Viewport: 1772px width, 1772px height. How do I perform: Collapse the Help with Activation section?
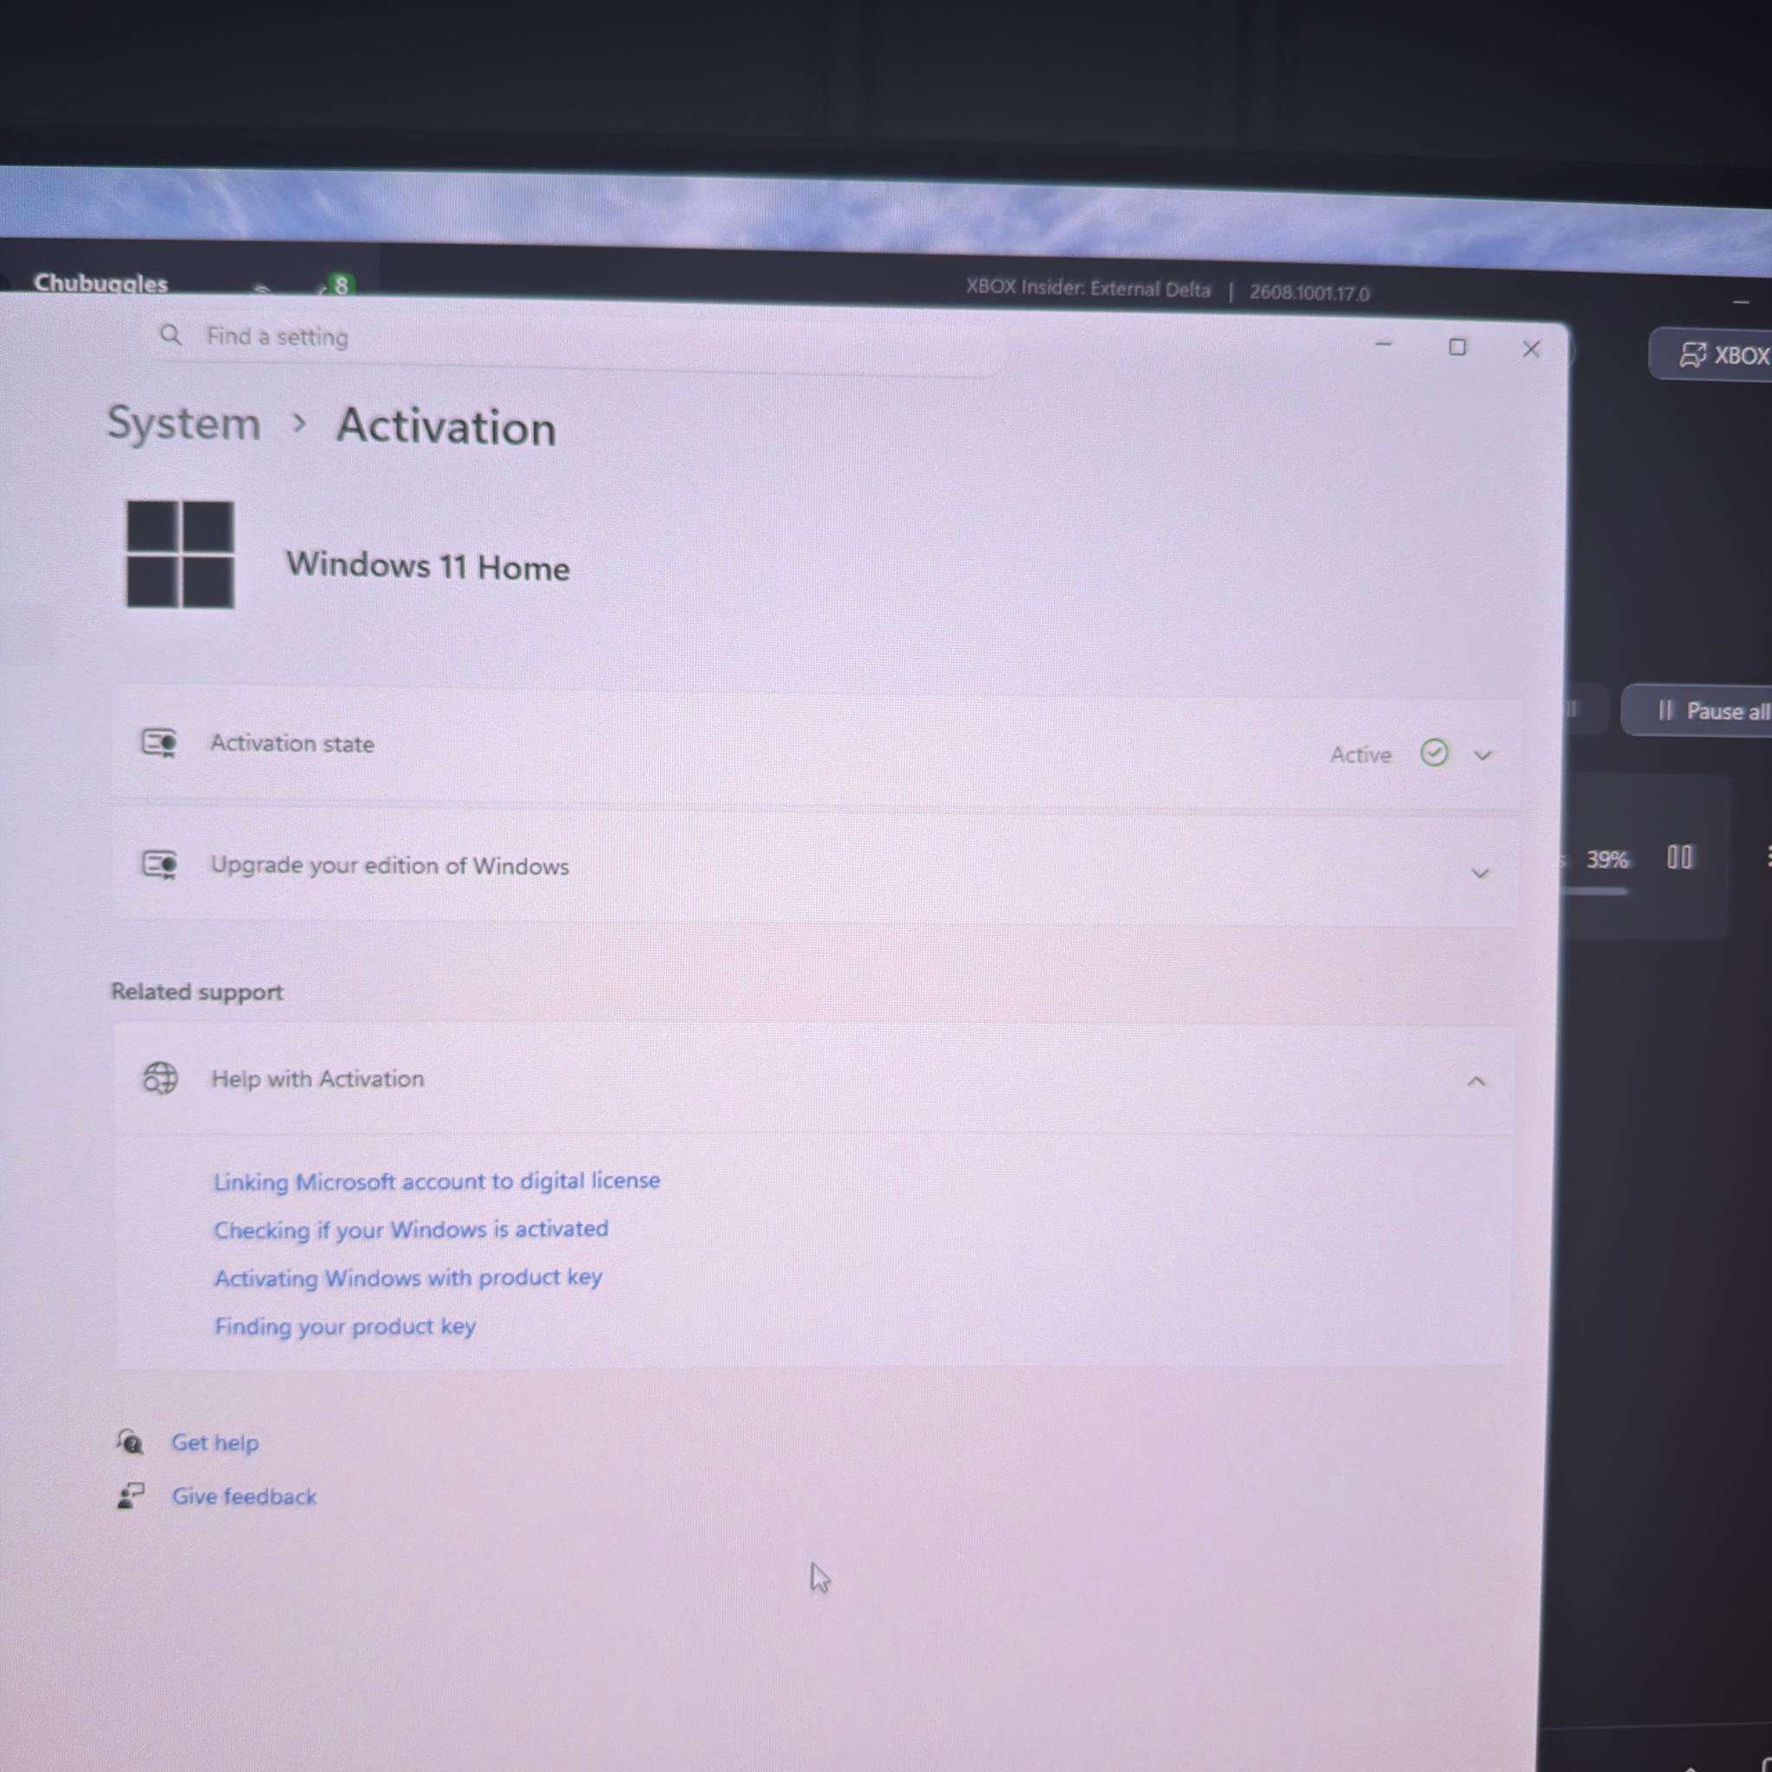1476,1082
